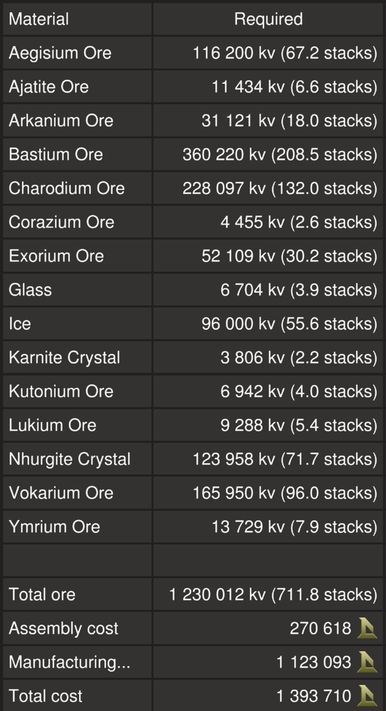386x711 pixels.
Task: Click the truncated Manufacturing... label
Action: pos(69,662)
